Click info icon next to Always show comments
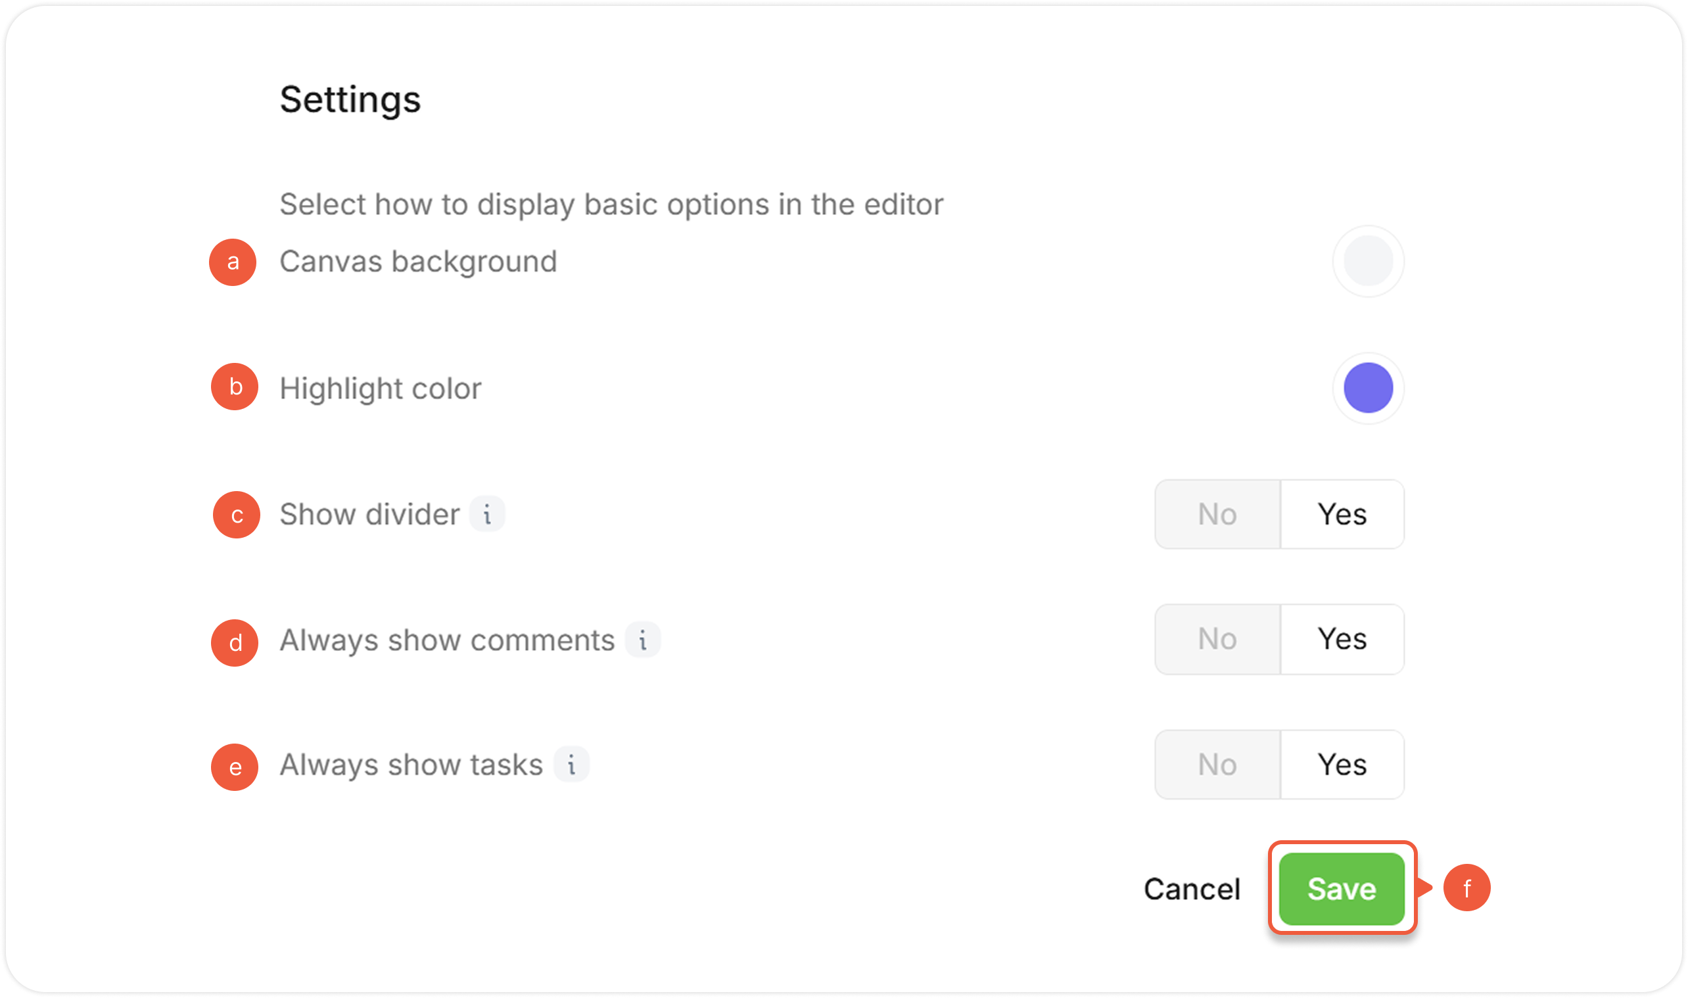The image size is (1688, 998). 643,640
